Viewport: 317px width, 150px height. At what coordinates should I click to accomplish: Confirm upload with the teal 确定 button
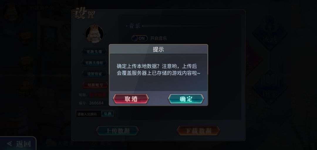point(186,99)
